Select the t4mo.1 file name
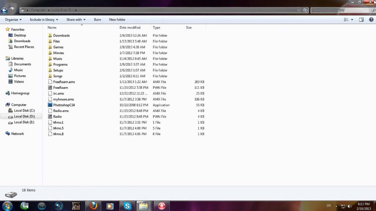This screenshot has width=376, height=211. click(x=58, y=122)
